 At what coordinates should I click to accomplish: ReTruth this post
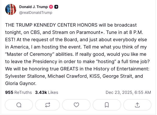click(x=48, y=105)
